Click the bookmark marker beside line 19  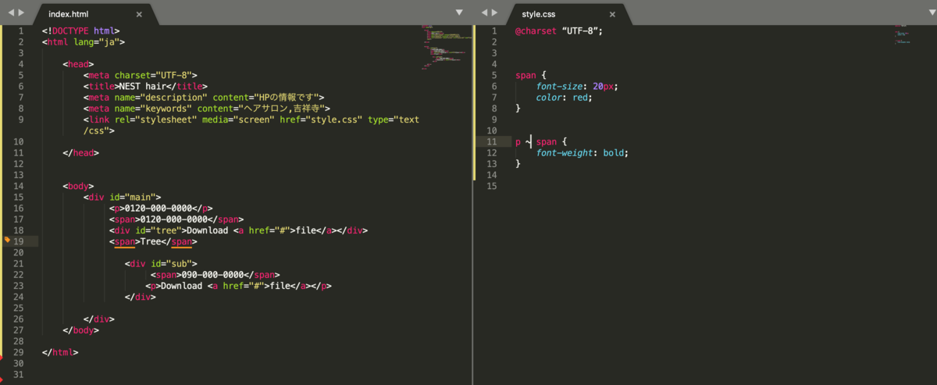pyautogui.click(x=7, y=241)
